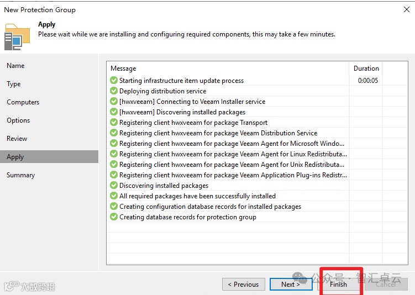Screen dimensions: 415x295
Task: Click success icon for Agent for Microsoft Windows row
Action: (114, 144)
